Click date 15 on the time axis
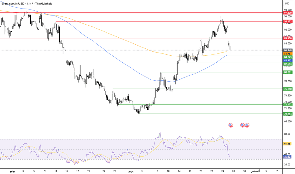Image resolution: width=295 pixels, height=174 pixels. [x=66, y=171]
